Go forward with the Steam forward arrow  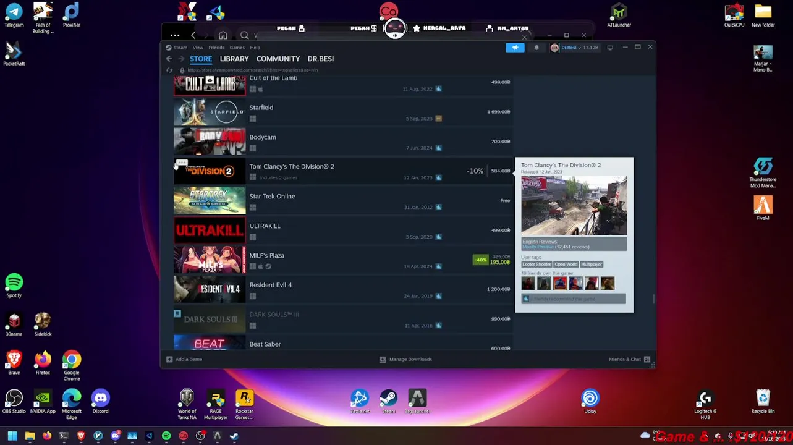181,59
